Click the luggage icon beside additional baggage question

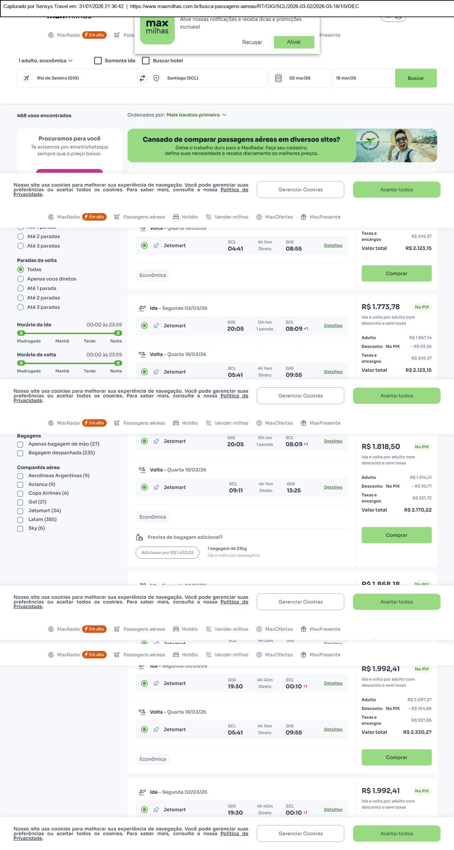pyautogui.click(x=139, y=537)
